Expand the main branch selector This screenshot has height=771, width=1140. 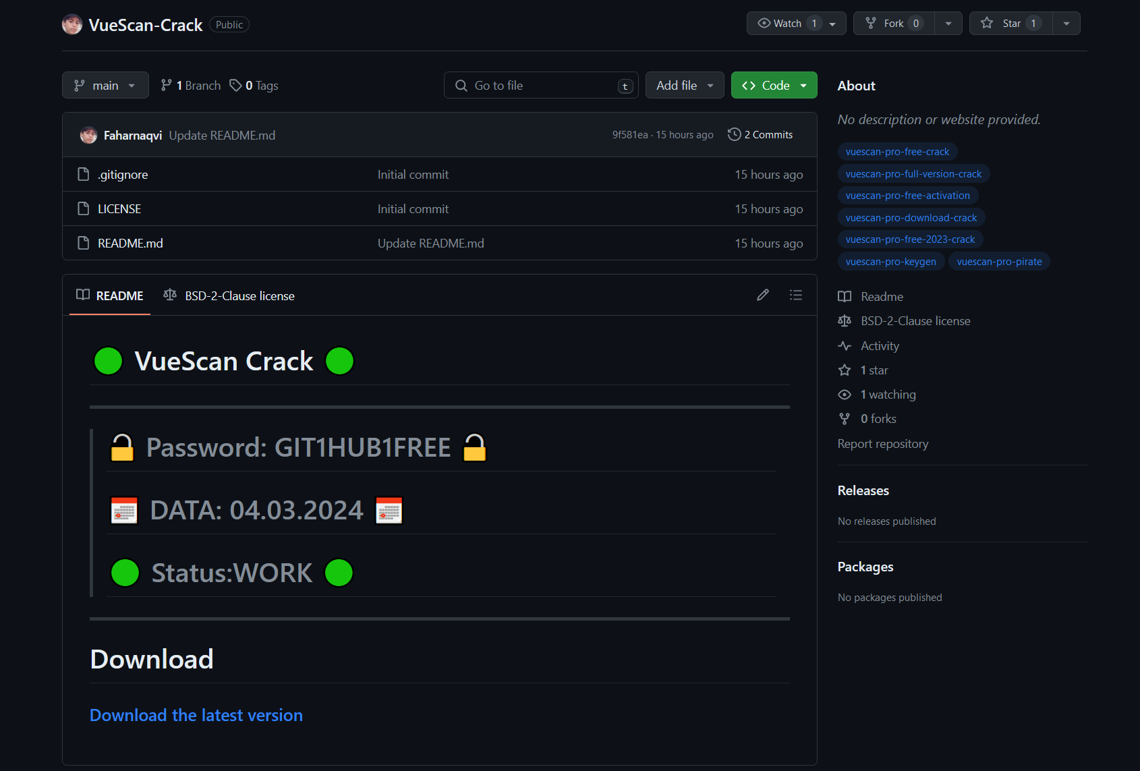tap(105, 86)
